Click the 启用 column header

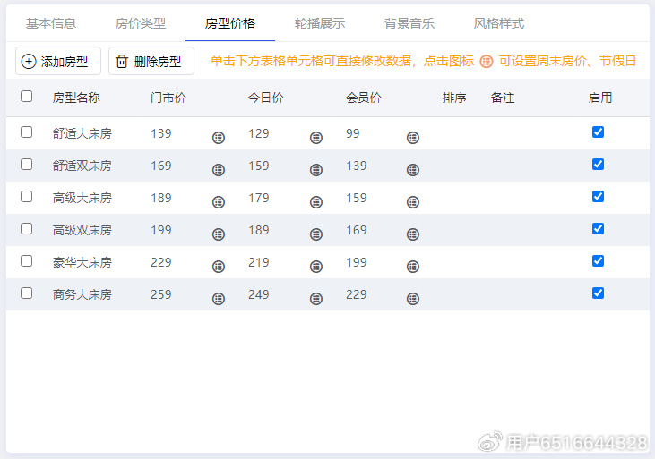(x=600, y=98)
